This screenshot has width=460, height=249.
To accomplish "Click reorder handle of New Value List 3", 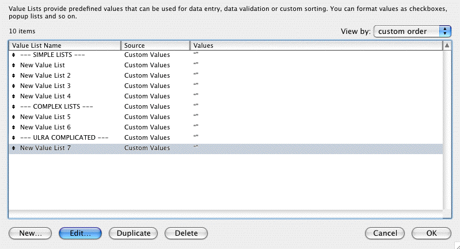I will 13,86.
